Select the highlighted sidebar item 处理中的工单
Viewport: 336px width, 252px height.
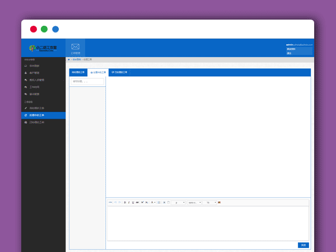coord(44,115)
